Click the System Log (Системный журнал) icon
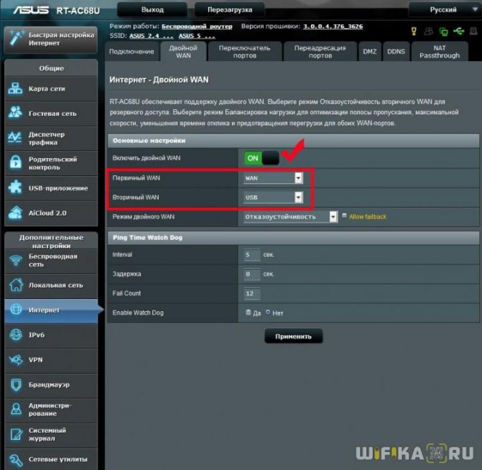 click(x=16, y=434)
